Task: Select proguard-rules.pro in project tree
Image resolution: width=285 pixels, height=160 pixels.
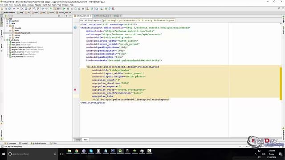Action: point(26,49)
